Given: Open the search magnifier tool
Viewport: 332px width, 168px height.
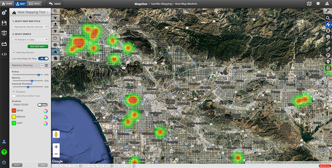Looking at the screenshot, I should click(328, 18).
